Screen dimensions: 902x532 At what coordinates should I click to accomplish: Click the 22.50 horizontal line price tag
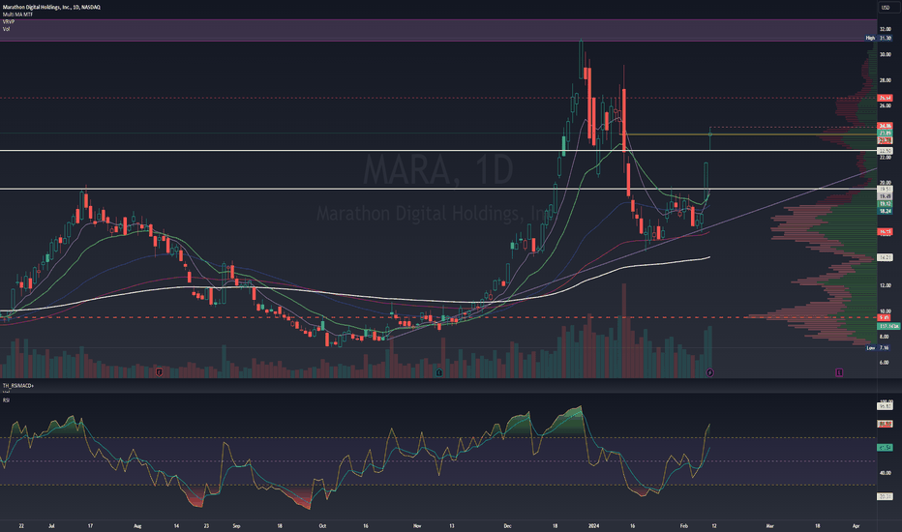tap(885, 151)
